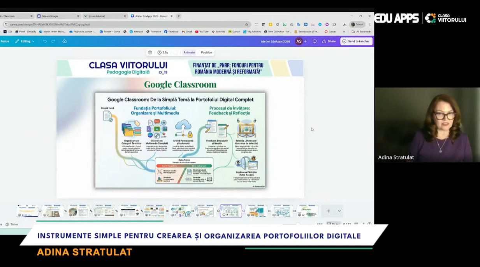Click the Undo arrow in Canva
Image resolution: width=480 pixels, height=267 pixels.
45,41
